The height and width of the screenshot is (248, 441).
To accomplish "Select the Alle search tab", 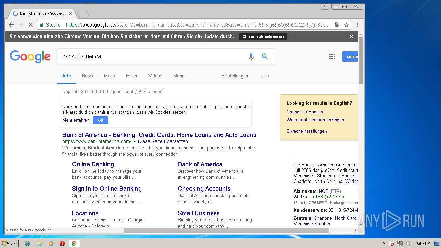I will coord(66,76).
